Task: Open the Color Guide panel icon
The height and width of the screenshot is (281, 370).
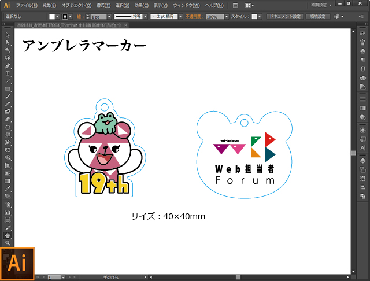Action: pyautogui.click(x=362, y=87)
